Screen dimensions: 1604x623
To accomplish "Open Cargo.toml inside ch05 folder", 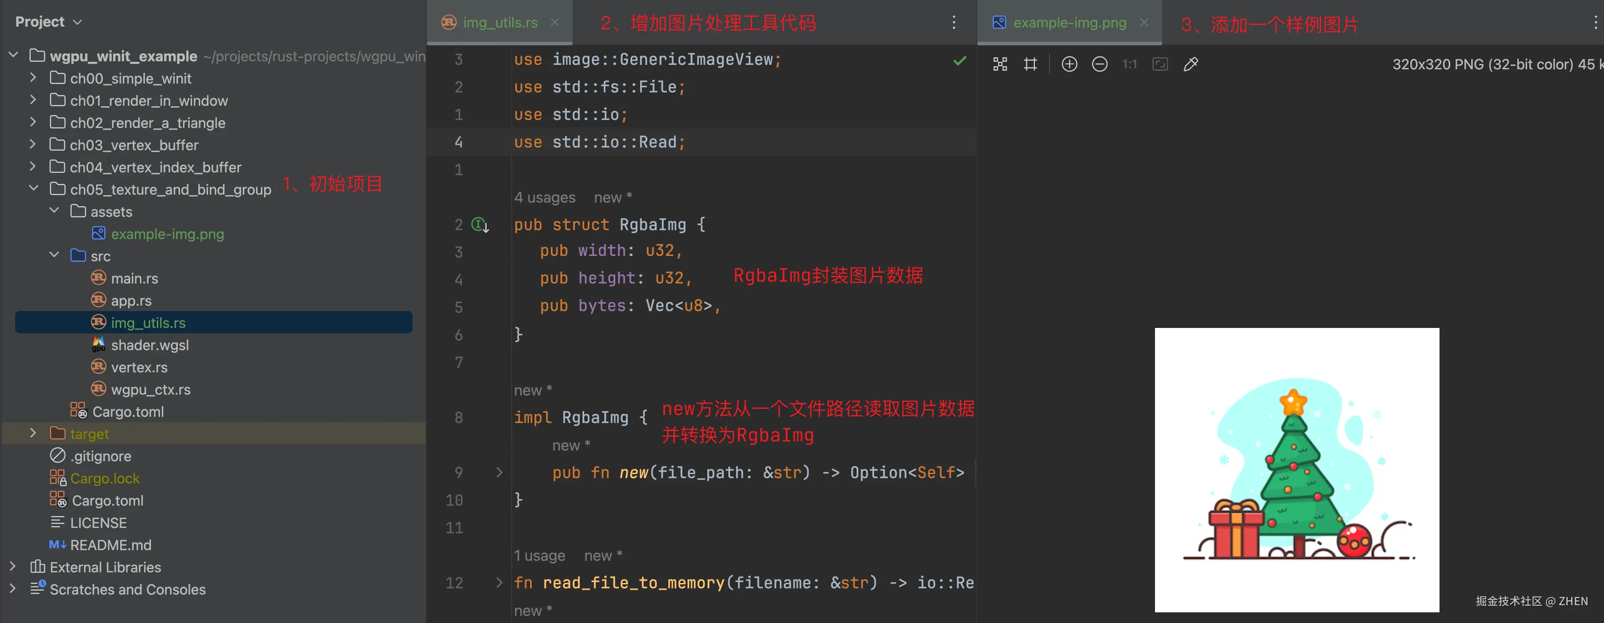I will 128,411.
